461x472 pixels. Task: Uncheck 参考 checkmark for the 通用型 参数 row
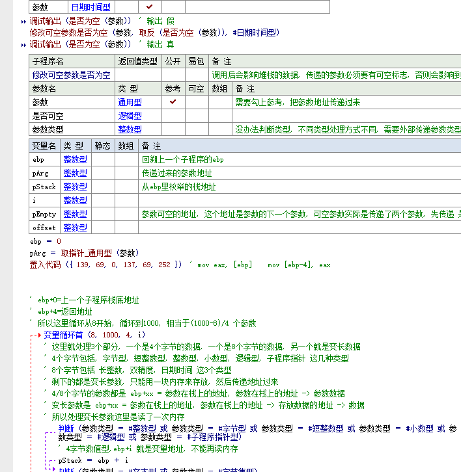173,102
